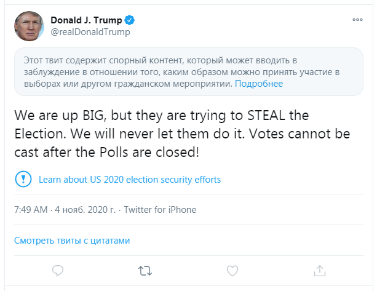Open Смотреть твиты с цитатами
This screenshot has width=377, height=291.
pos(73,240)
